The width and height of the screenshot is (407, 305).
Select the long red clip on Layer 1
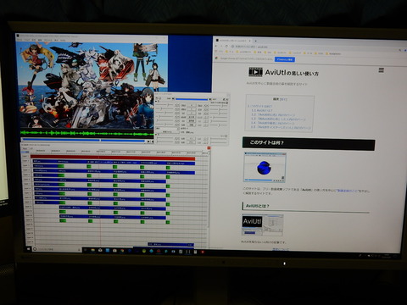(113, 158)
